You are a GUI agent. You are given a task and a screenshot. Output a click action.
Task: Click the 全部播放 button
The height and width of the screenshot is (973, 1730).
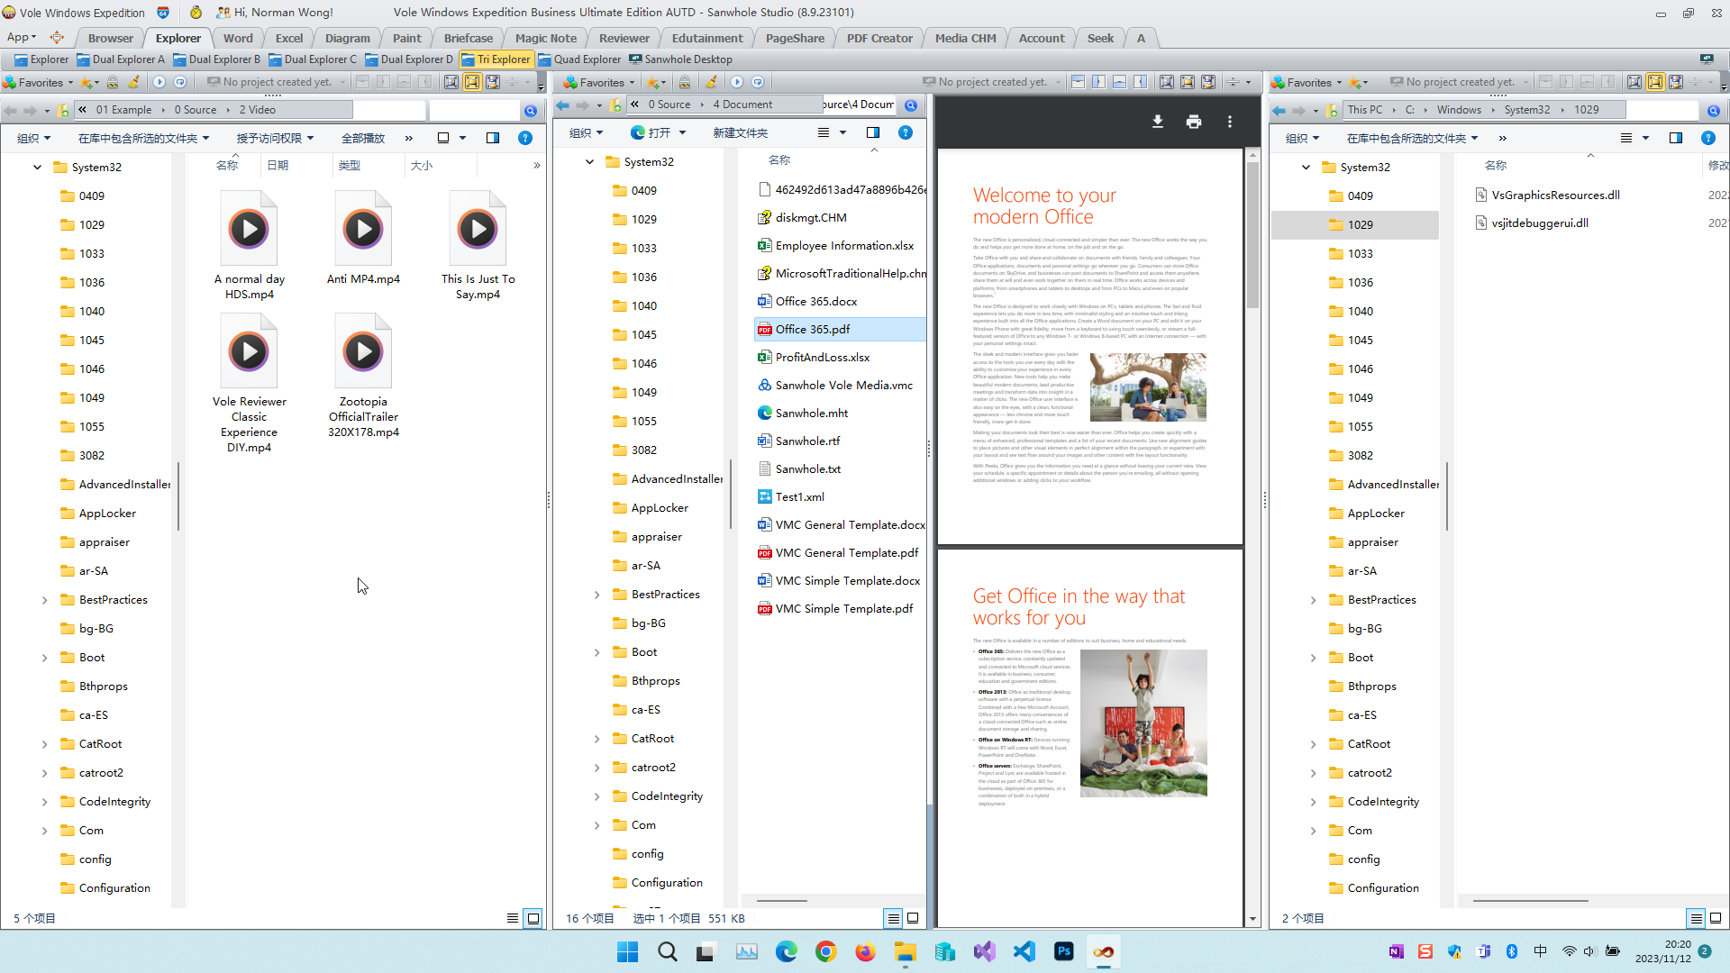coord(363,138)
